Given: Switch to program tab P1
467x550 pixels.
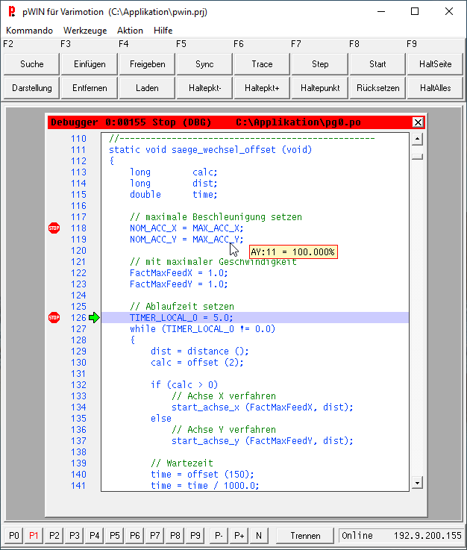Looking at the screenshot, I should click(34, 536).
